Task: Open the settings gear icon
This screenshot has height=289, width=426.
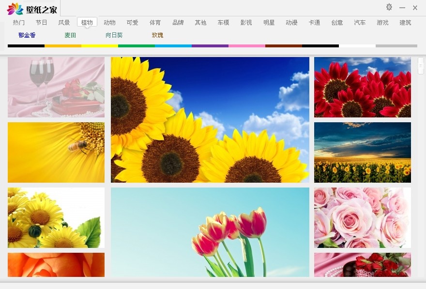Action: point(389,7)
